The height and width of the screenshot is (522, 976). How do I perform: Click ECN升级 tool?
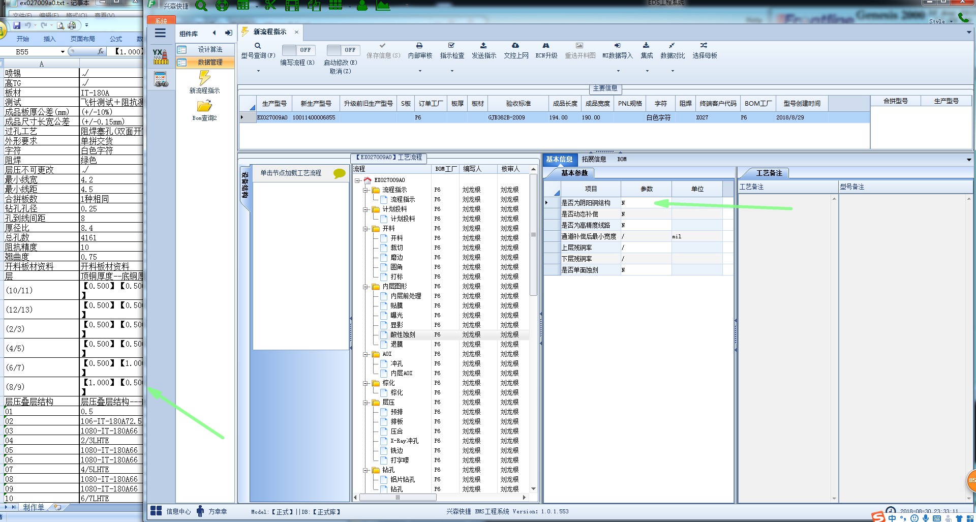click(546, 51)
